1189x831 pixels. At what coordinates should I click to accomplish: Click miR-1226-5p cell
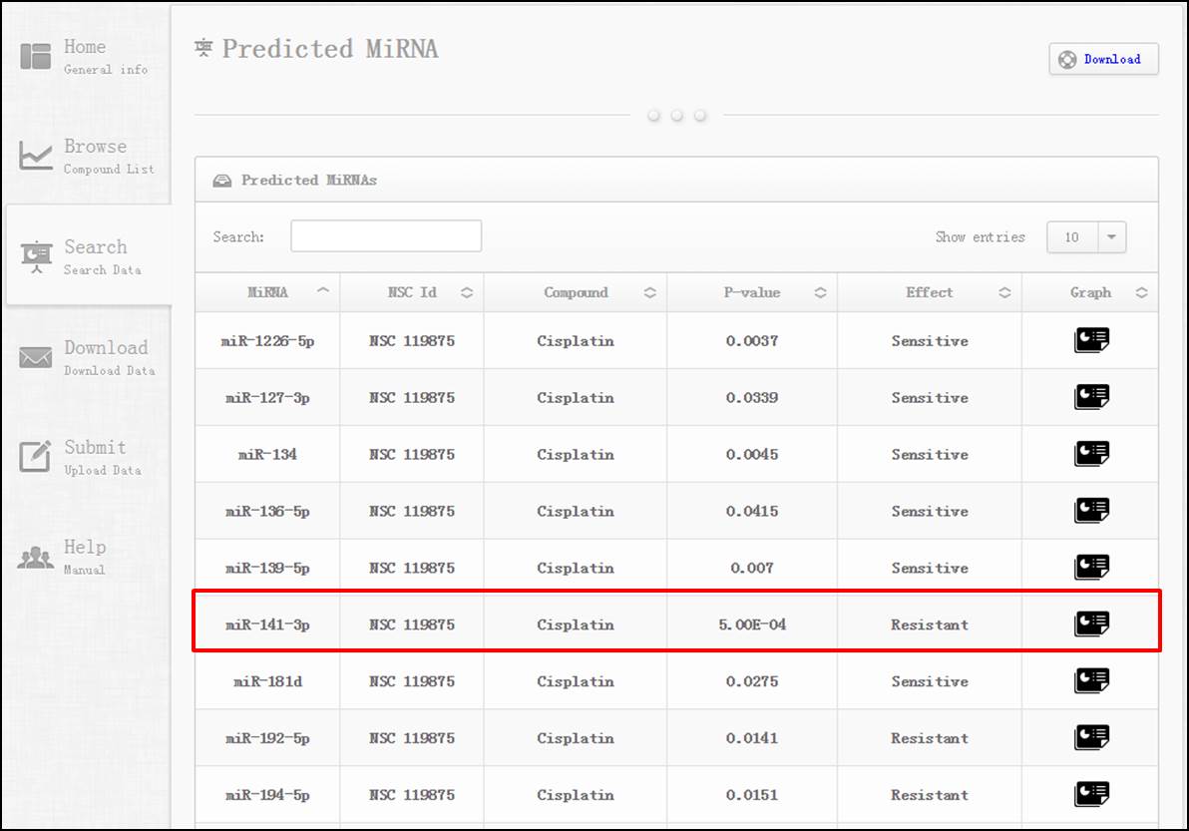(267, 341)
